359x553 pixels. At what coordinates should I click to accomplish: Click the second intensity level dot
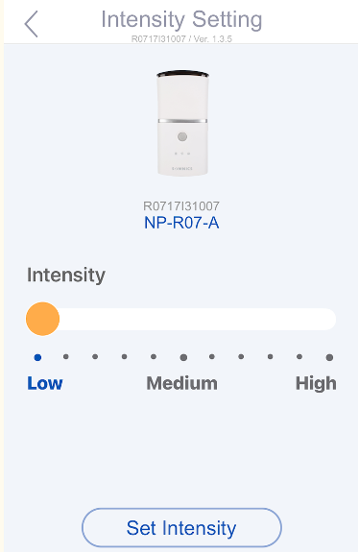pos(66,357)
